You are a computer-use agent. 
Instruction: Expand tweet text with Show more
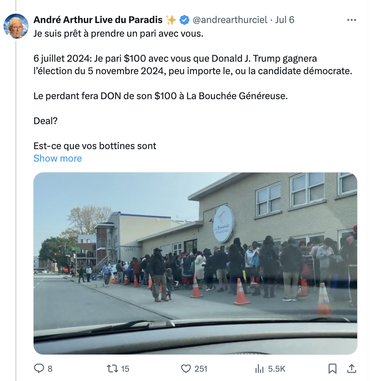click(x=58, y=158)
